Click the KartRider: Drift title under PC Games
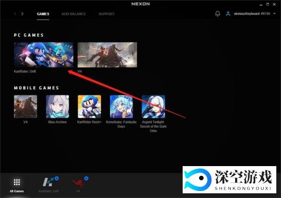The image size is (281, 198). tap(25, 71)
